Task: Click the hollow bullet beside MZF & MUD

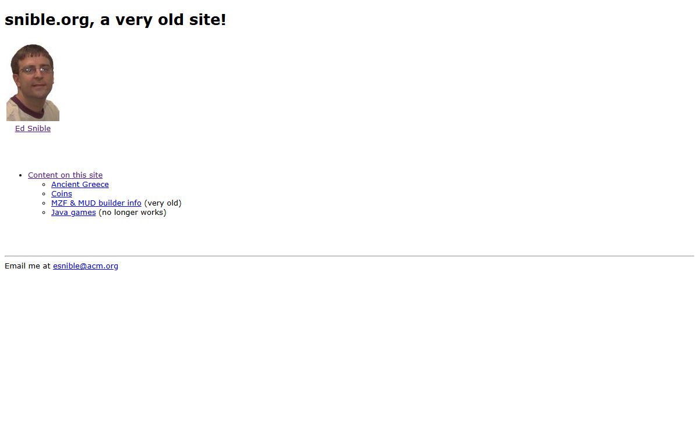Action: click(x=44, y=203)
